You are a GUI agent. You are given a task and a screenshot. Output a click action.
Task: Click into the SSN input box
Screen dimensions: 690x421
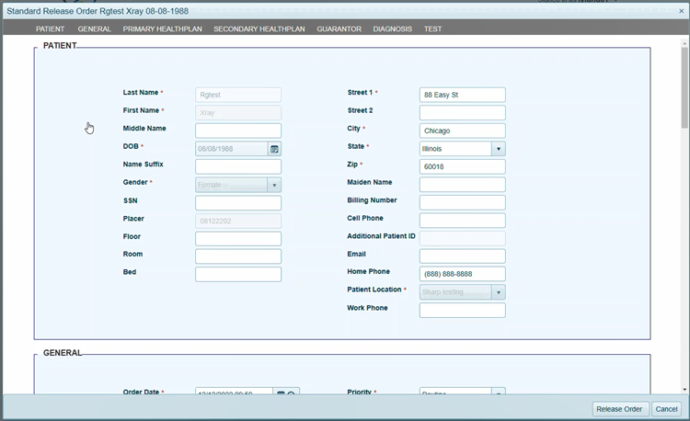click(237, 202)
